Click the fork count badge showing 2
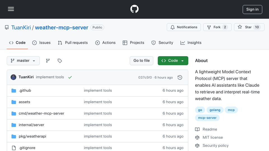The height and width of the screenshot is (151, 269). pos(225,27)
